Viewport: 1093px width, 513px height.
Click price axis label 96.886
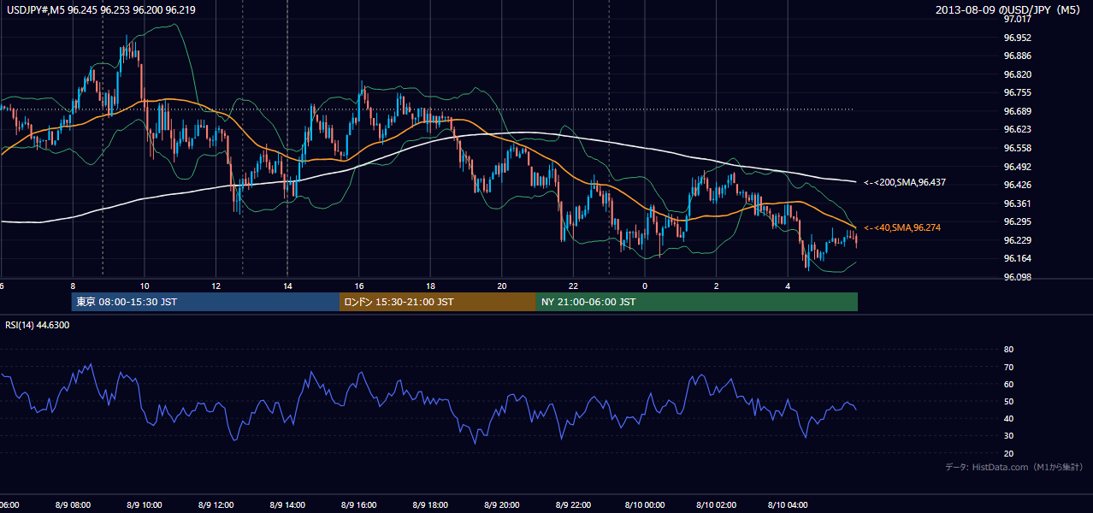coord(1017,56)
